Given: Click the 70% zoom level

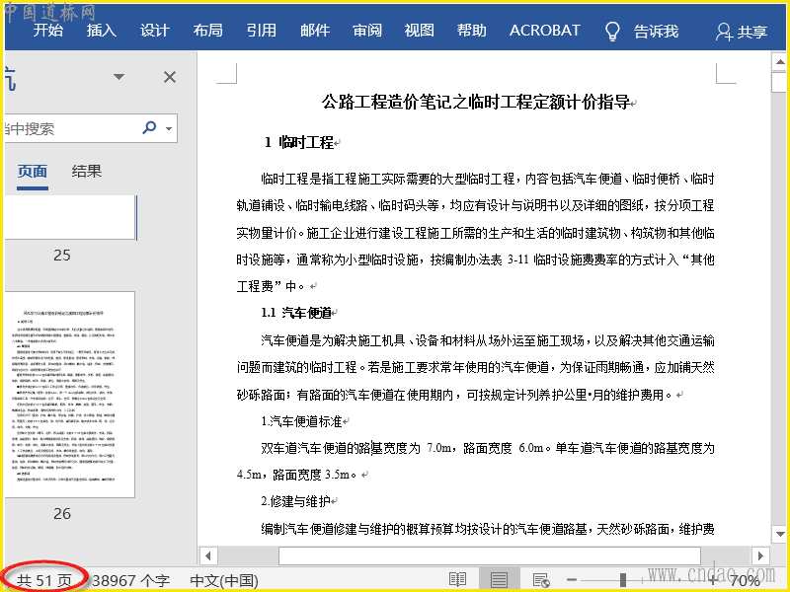Looking at the screenshot, I should [745, 581].
